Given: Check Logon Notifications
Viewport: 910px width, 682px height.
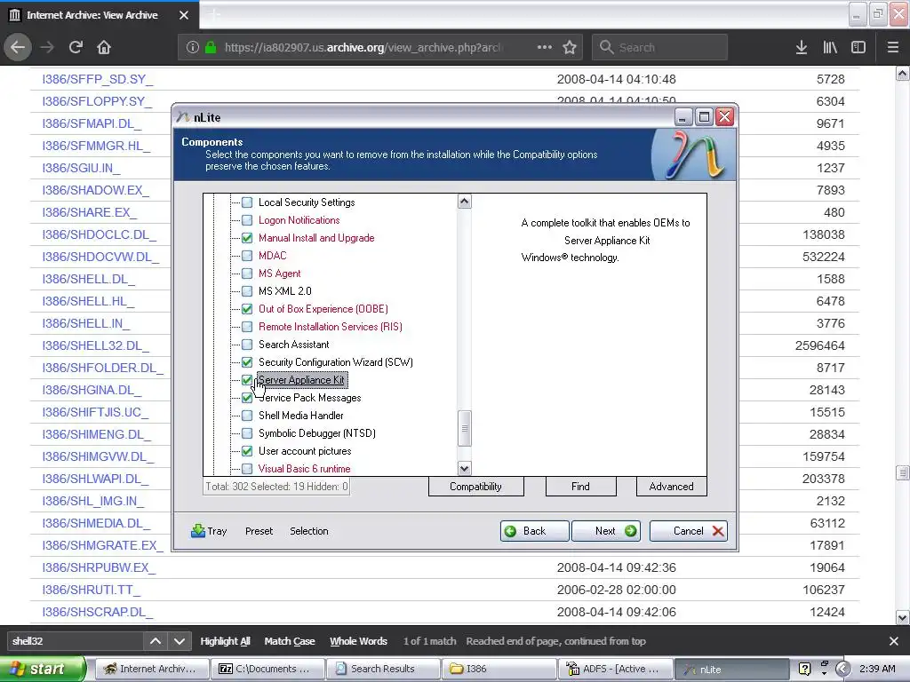Looking at the screenshot, I should 247,220.
